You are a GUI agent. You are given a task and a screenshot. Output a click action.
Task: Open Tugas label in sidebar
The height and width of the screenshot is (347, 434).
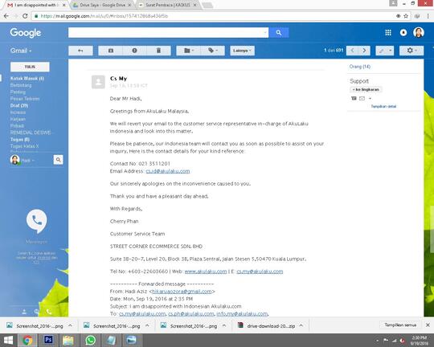coord(19,140)
